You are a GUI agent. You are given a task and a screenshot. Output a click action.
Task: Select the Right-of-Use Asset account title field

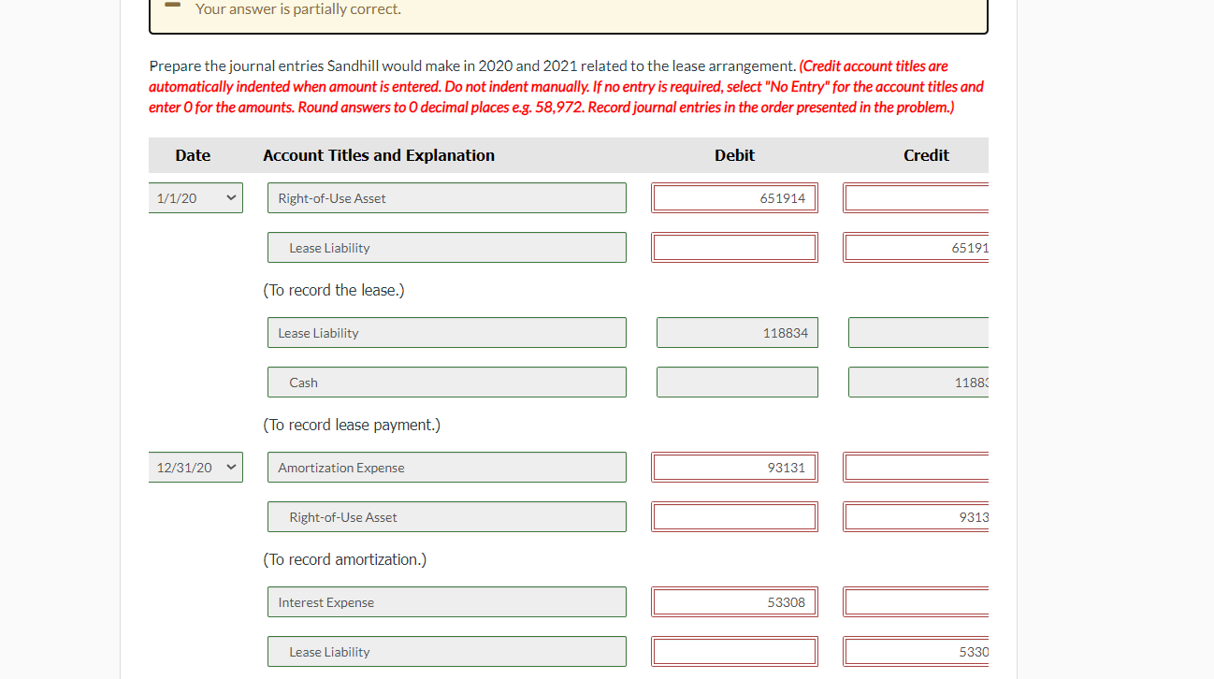click(446, 197)
